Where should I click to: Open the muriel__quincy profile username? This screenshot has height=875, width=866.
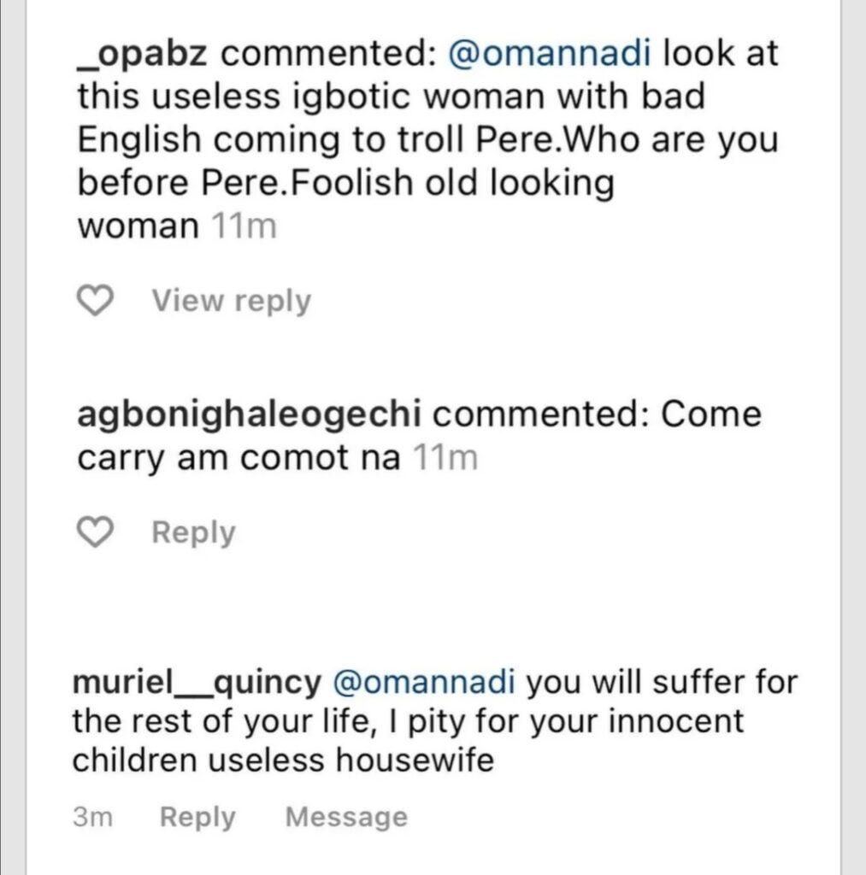[197, 683]
